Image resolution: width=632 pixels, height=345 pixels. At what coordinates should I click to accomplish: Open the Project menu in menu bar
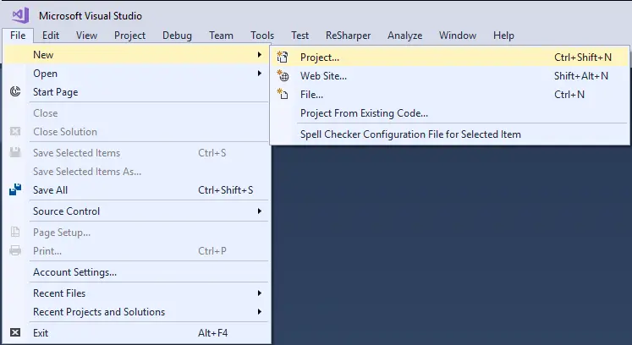tap(129, 36)
